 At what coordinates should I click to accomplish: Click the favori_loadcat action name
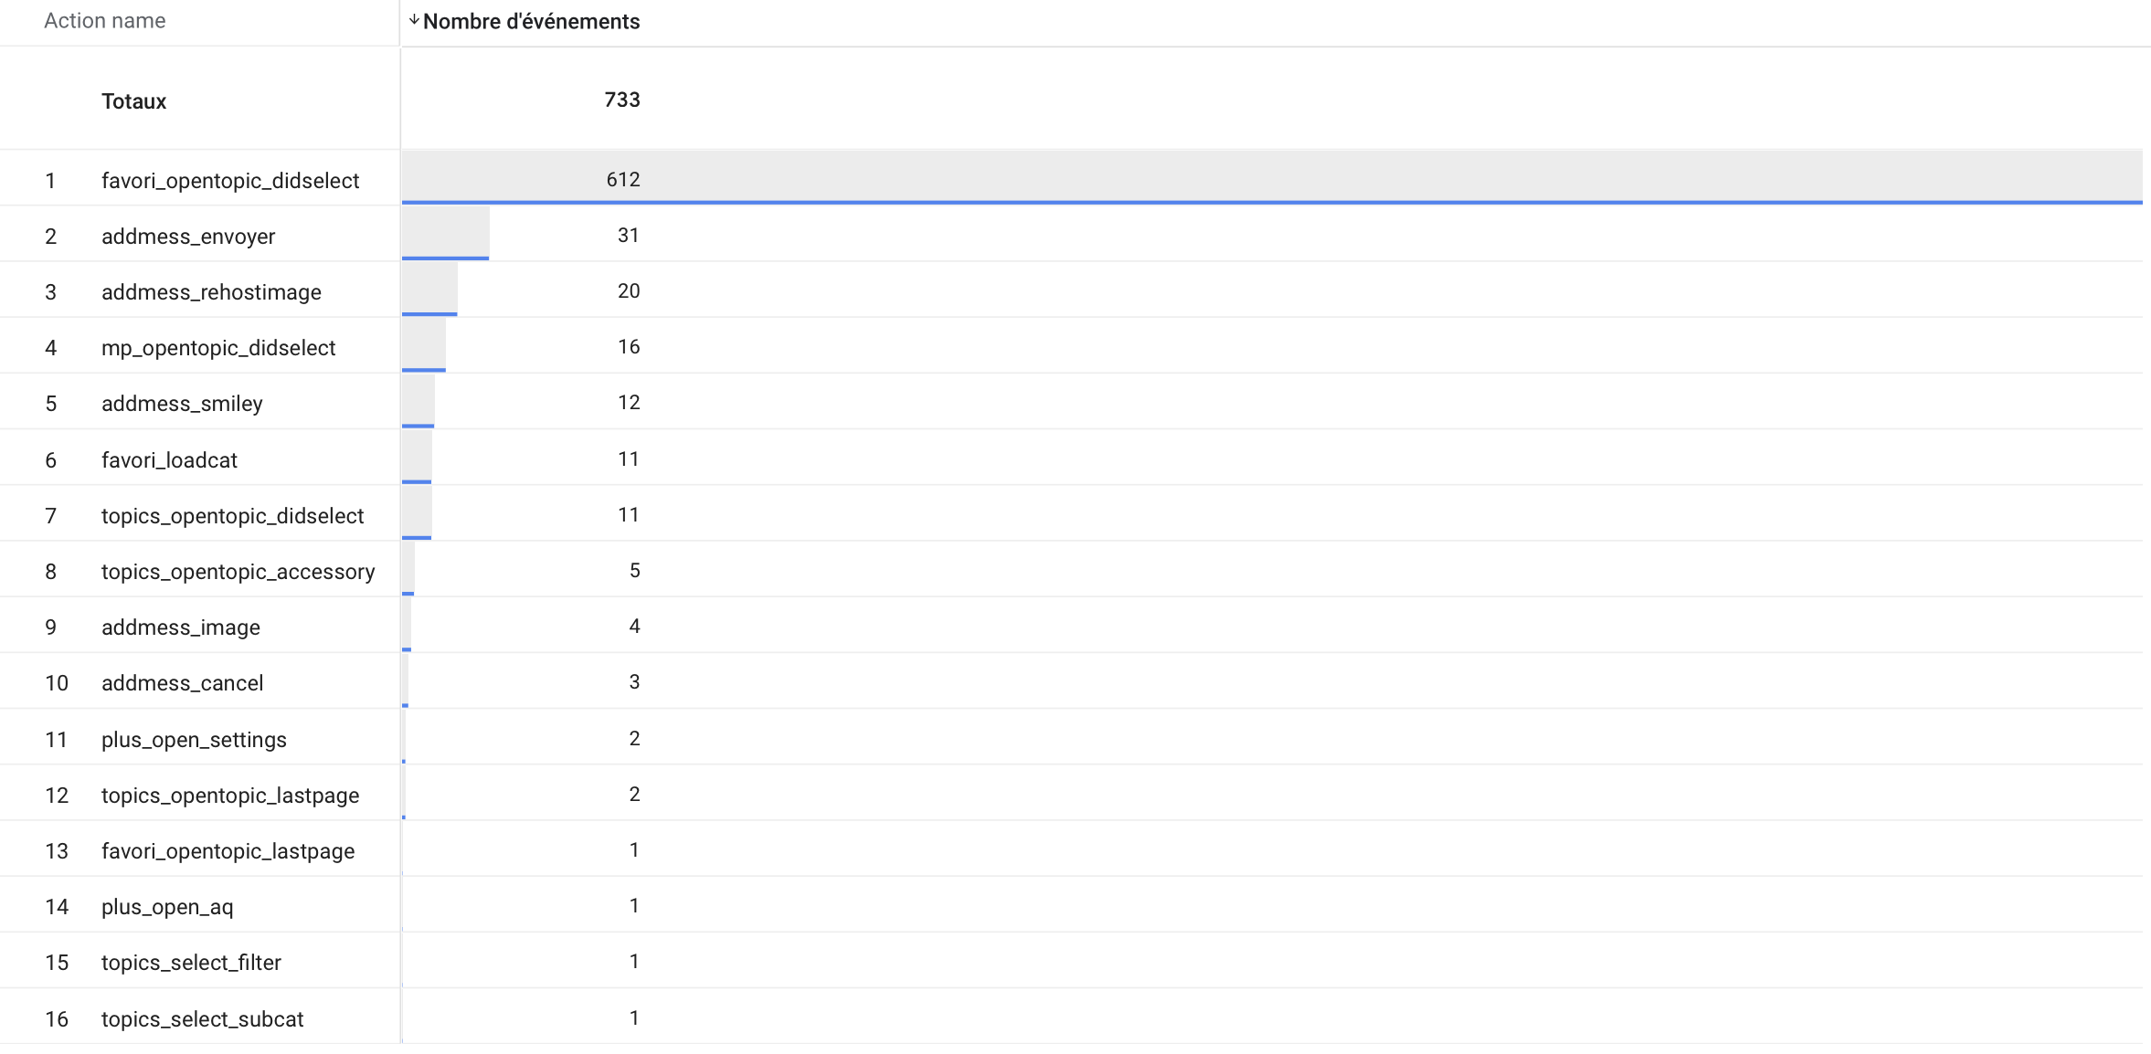169,460
